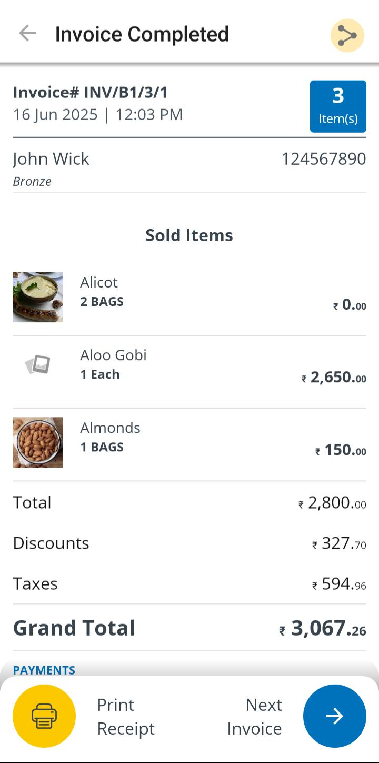Tap the 3 Item(s) badge
Viewport: 379px width, 763px height.
tap(338, 106)
